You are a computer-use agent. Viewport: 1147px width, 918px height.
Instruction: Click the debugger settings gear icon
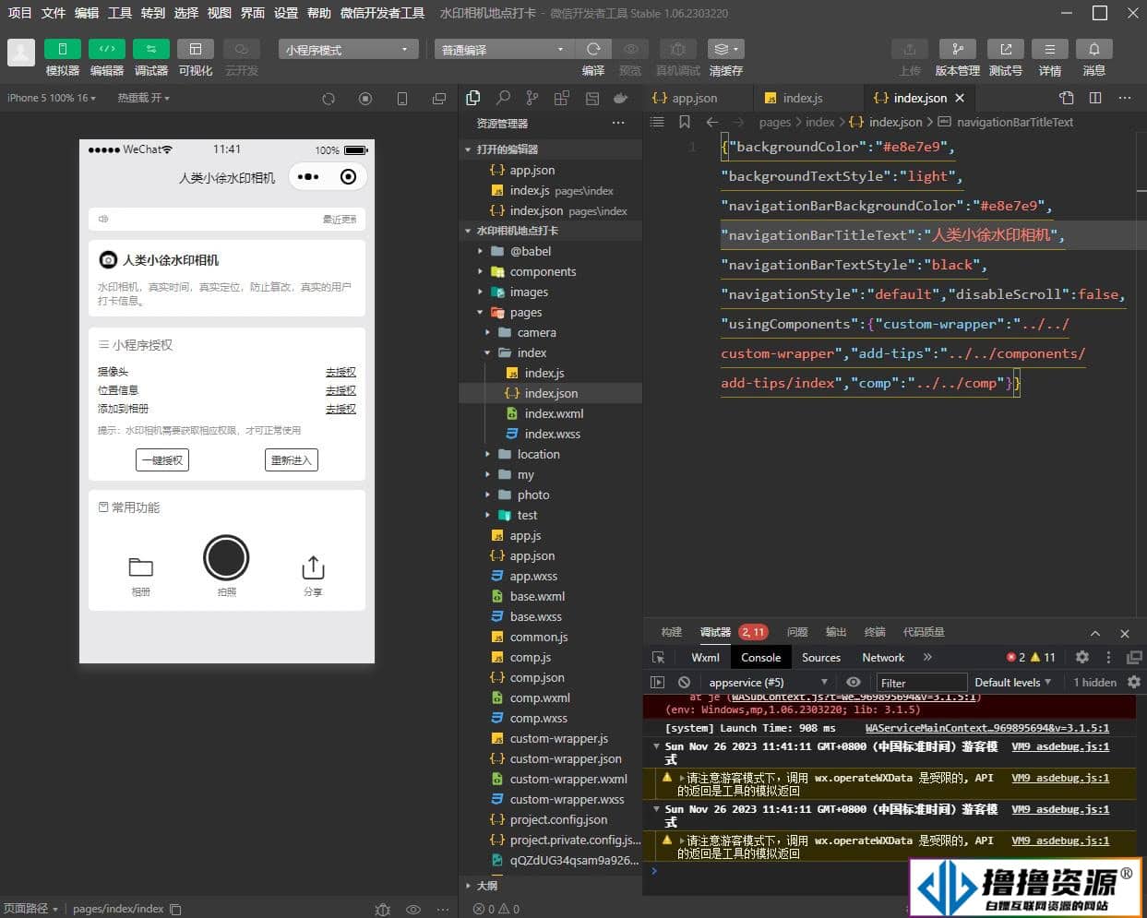pyautogui.click(x=1082, y=657)
